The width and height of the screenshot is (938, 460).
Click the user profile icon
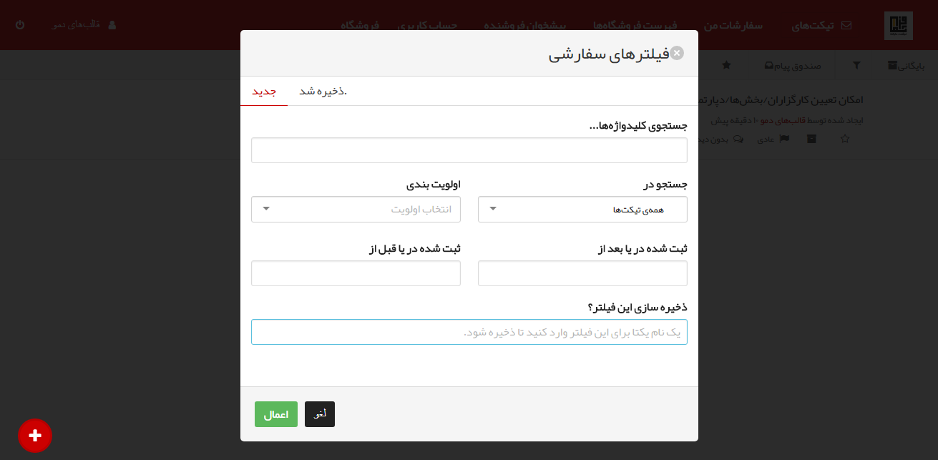coord(112,25)
